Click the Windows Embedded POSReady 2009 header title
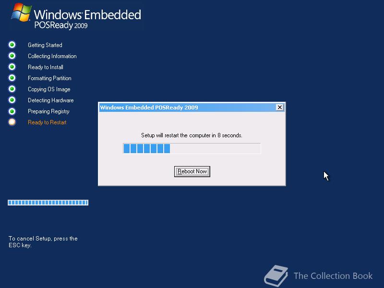384x288 pixels. click(87, 19)
